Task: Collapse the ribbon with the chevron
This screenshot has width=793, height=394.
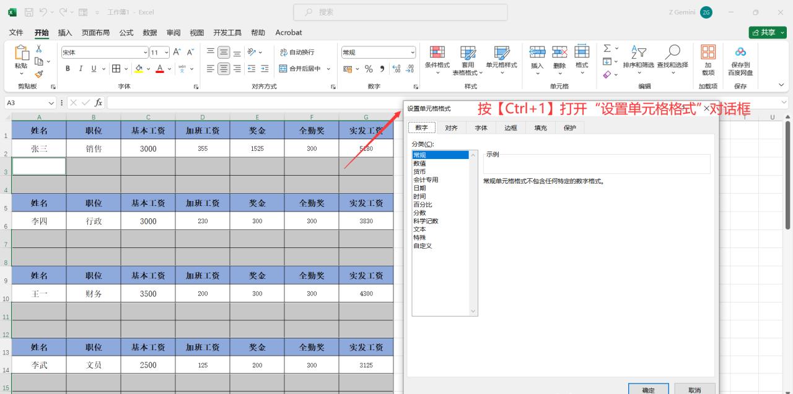Action: pos(781,85)
